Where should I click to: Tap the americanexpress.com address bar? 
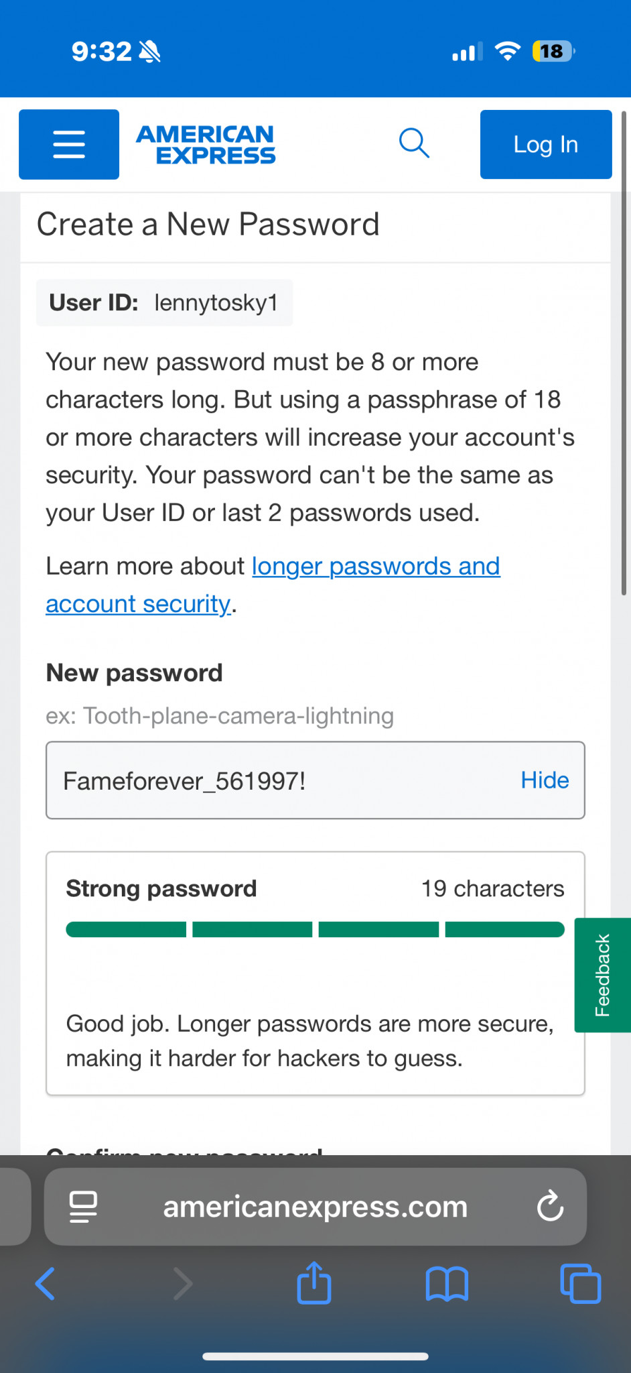pyautogui.click(x=315, y=1207)
